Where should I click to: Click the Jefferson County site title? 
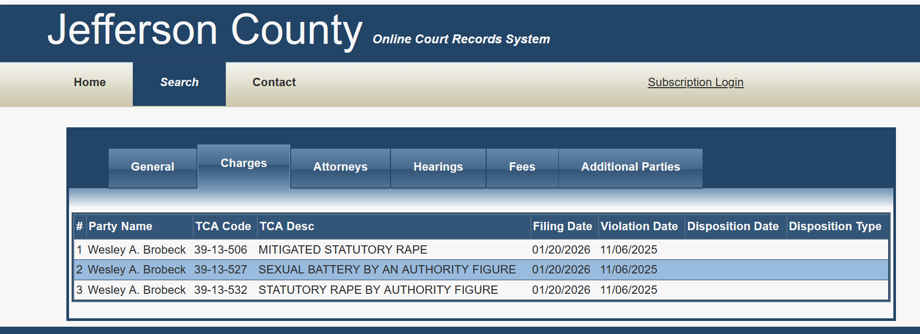(205, 30)
